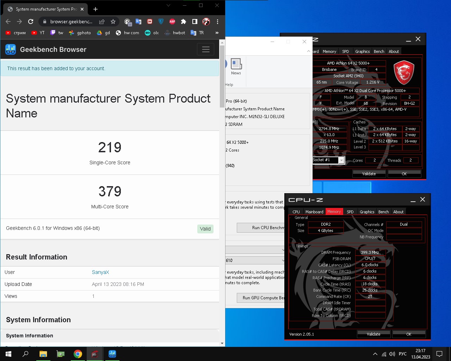Click the Chrome back arrow
This screenshot has width=451, height=361.
pos(8,22)
